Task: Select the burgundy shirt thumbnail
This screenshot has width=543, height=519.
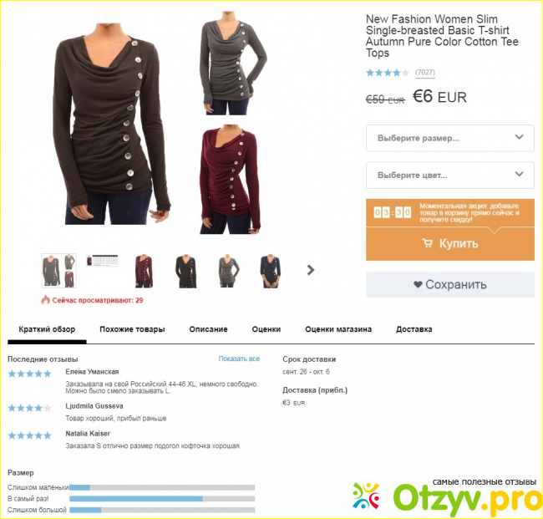Action: tap(144, 271)
